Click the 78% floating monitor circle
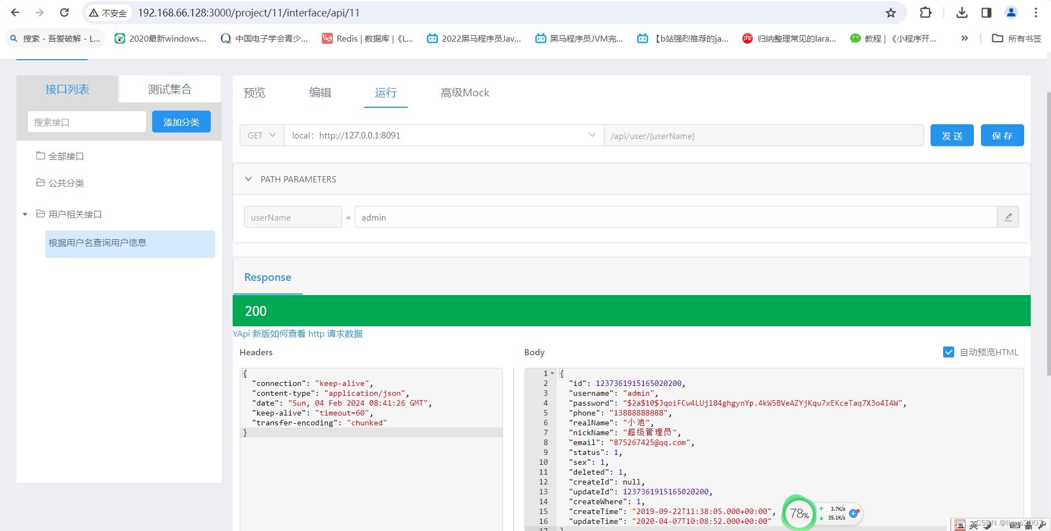This screenshot has height=531, width=1051. pyautogui.click(x=799, y=513)
